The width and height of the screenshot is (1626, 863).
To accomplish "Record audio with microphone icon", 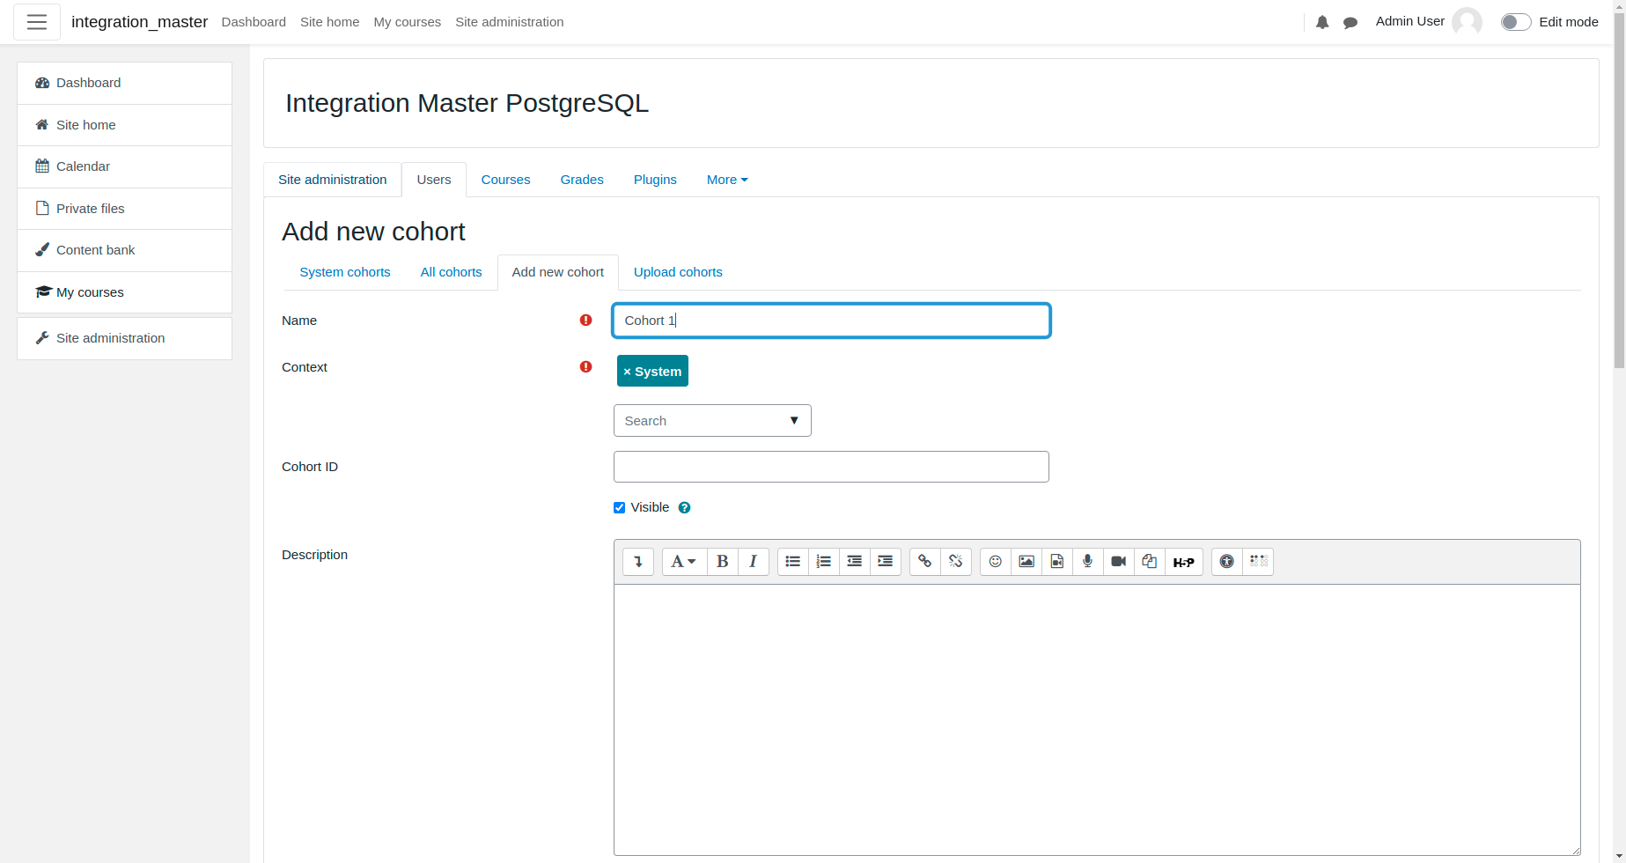I will click(x=1087, y=562).
